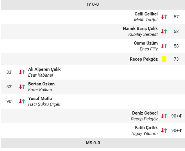Viewport: 185px width, 151px height.
Task: Open Enes Filiz player link
Action: (x=149, y=49)
